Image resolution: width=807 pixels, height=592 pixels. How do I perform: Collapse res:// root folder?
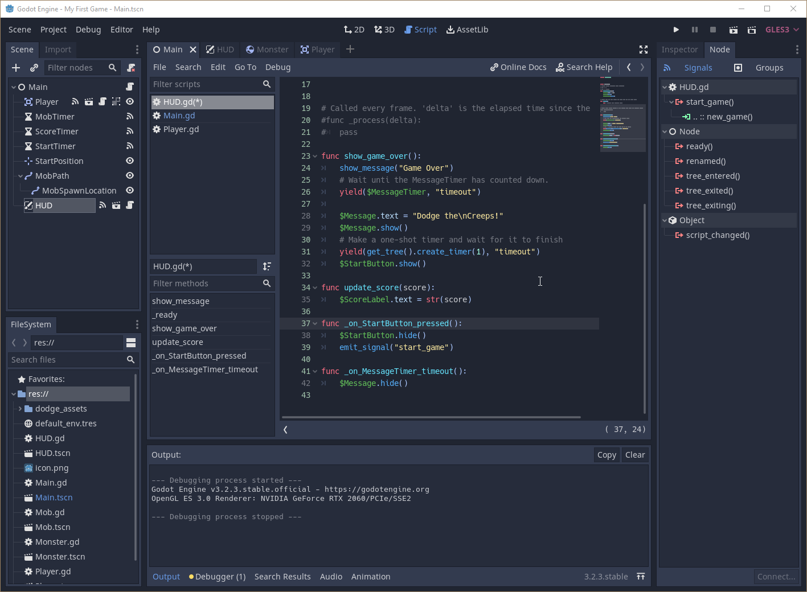[14, 394]
